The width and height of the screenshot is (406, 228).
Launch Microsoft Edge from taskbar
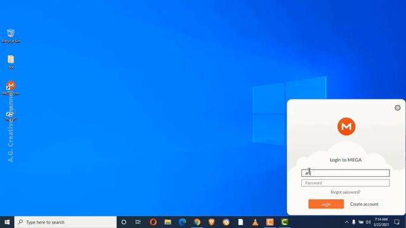182,222
